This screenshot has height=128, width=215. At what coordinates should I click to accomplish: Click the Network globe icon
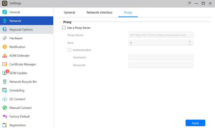(4, 21)
